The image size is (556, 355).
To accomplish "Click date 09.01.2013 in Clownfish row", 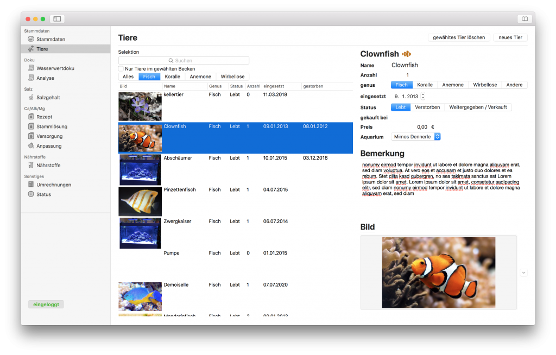I will (275, 126).
